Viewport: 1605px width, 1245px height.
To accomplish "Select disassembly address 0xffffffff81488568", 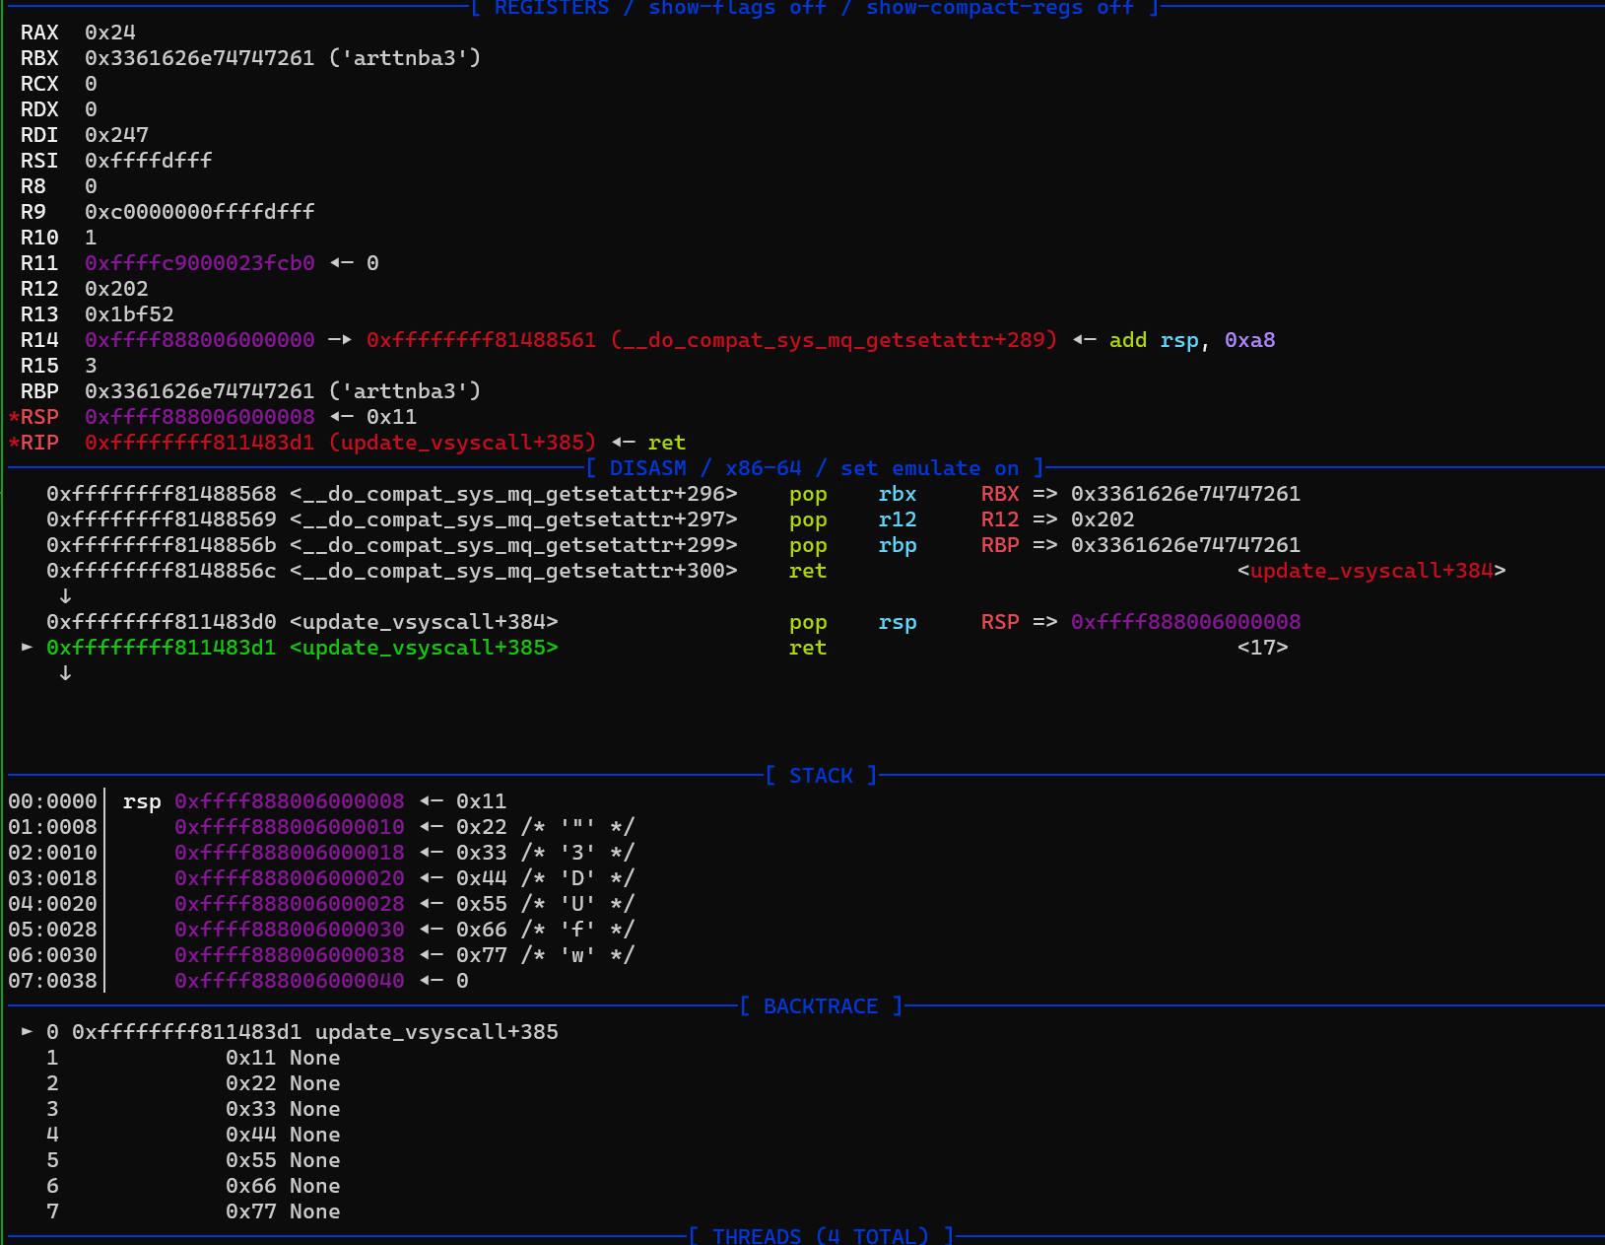I will [161, 494].
